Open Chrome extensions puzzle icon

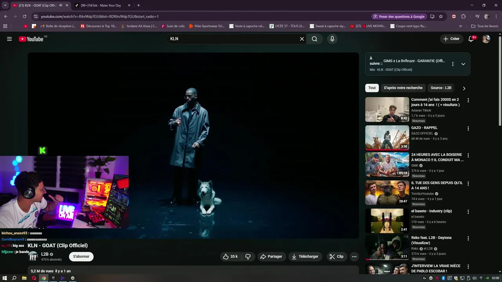(463, 16)
